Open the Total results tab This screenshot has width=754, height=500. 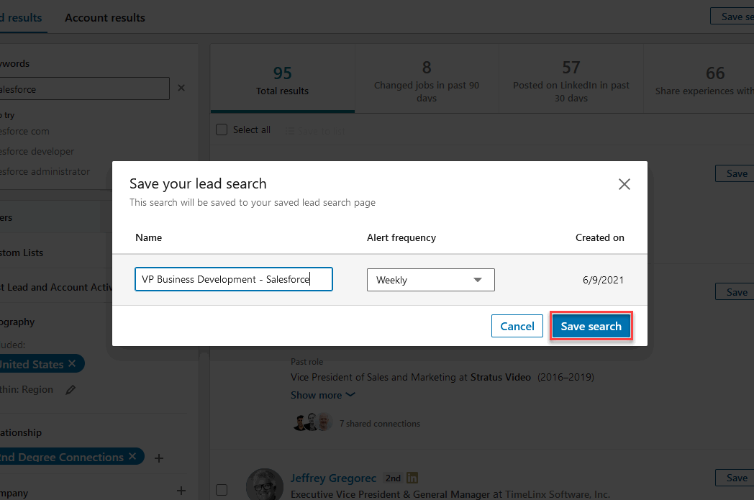coord(282,79)
